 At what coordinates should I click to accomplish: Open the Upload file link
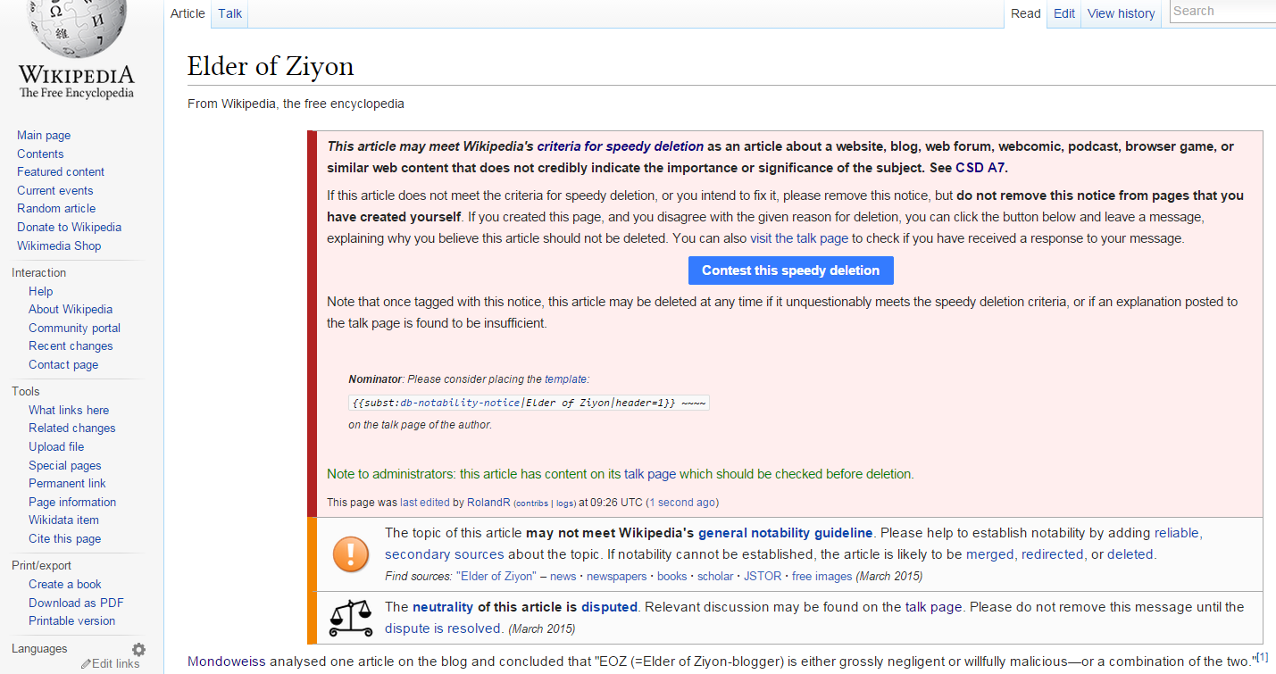[x=56, y=447]
